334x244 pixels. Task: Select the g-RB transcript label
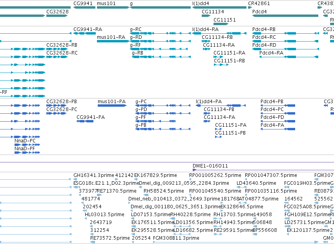click(x=138, y=53)
